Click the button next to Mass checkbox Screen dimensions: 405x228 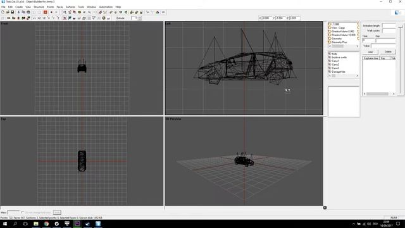[x=57, y=213]
